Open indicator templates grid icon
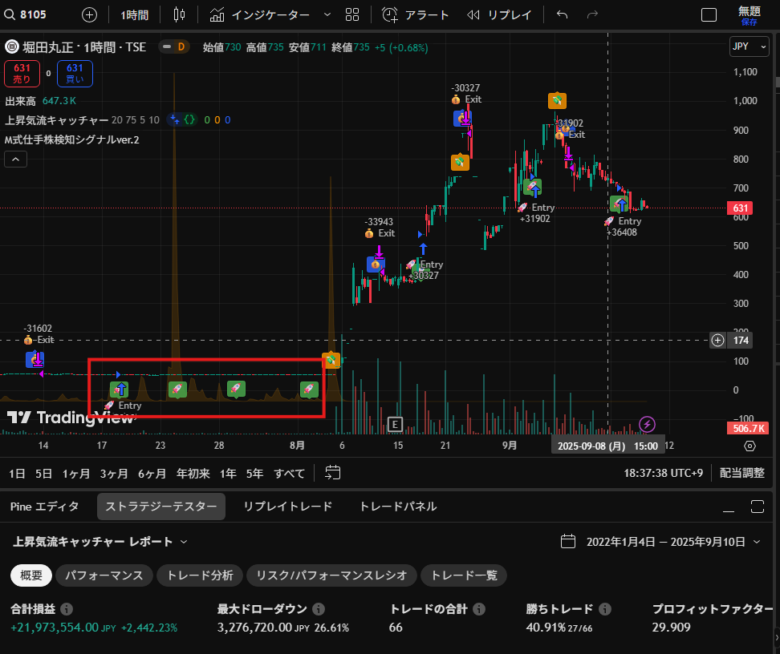 click(352, 15)
